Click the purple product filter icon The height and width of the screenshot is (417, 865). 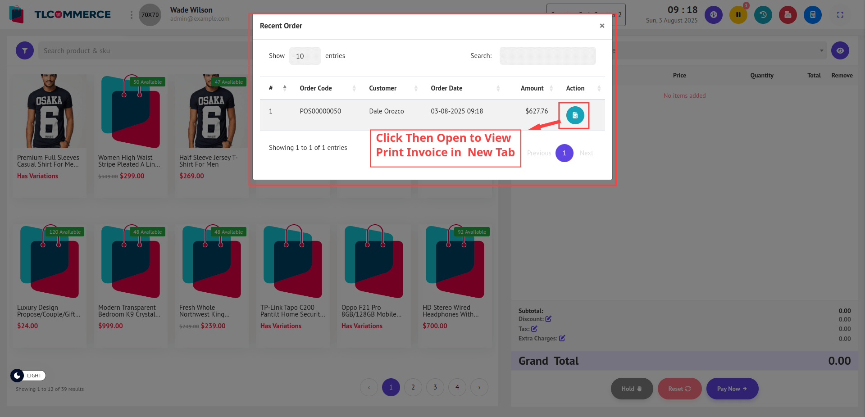25,50
